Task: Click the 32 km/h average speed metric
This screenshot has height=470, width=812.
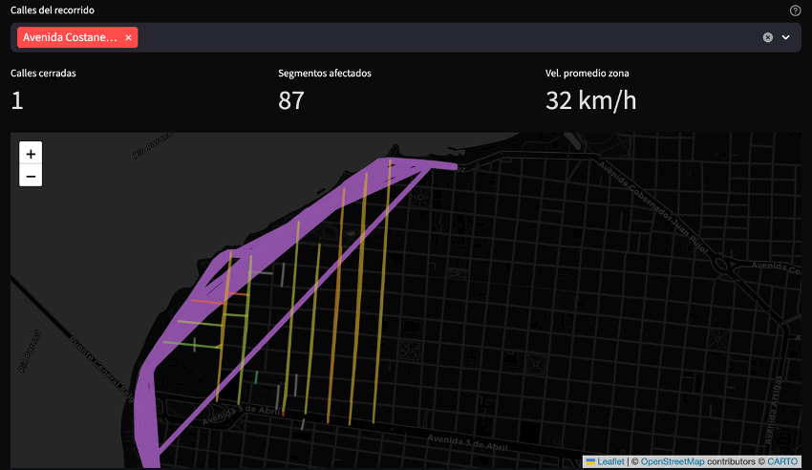Action: 590,99
